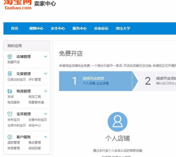The image size is (176, 157).
Task: Open the 安全中心 nav item
Action: click(x=58, y=28)
